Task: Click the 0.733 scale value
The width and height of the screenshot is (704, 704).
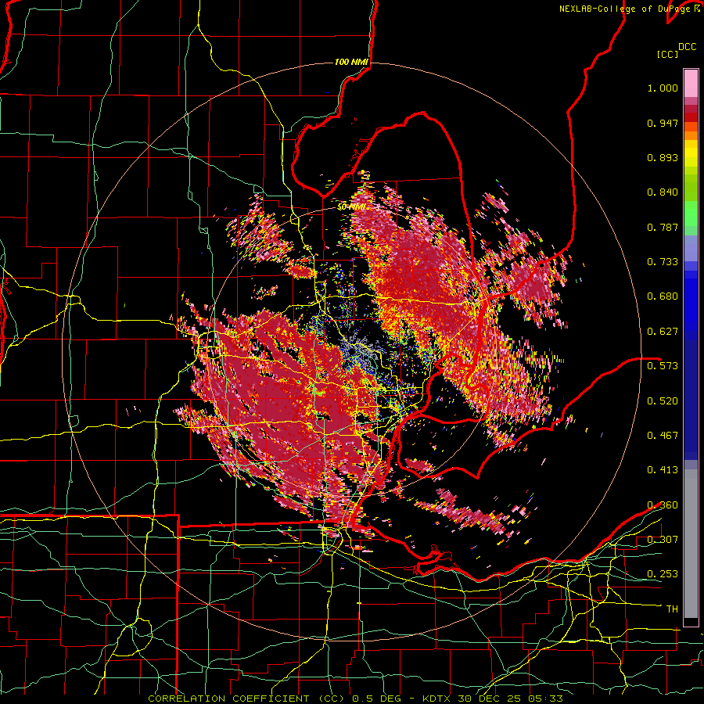Action: coord(663,262)
